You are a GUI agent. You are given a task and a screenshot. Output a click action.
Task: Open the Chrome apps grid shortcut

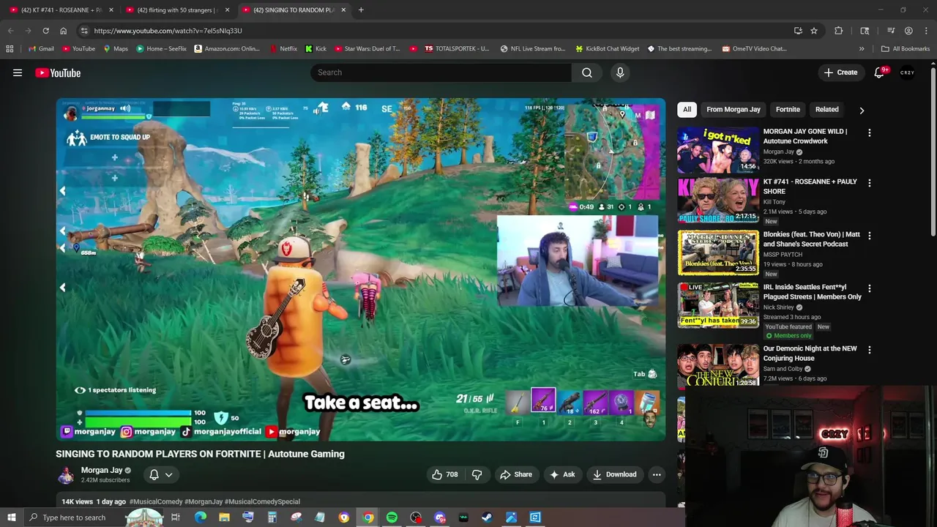10,49
